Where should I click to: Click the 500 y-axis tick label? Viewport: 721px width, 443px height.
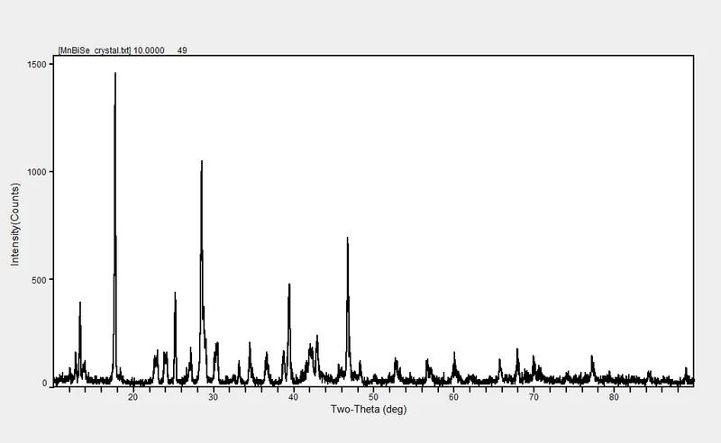click(x=39, y=279)
